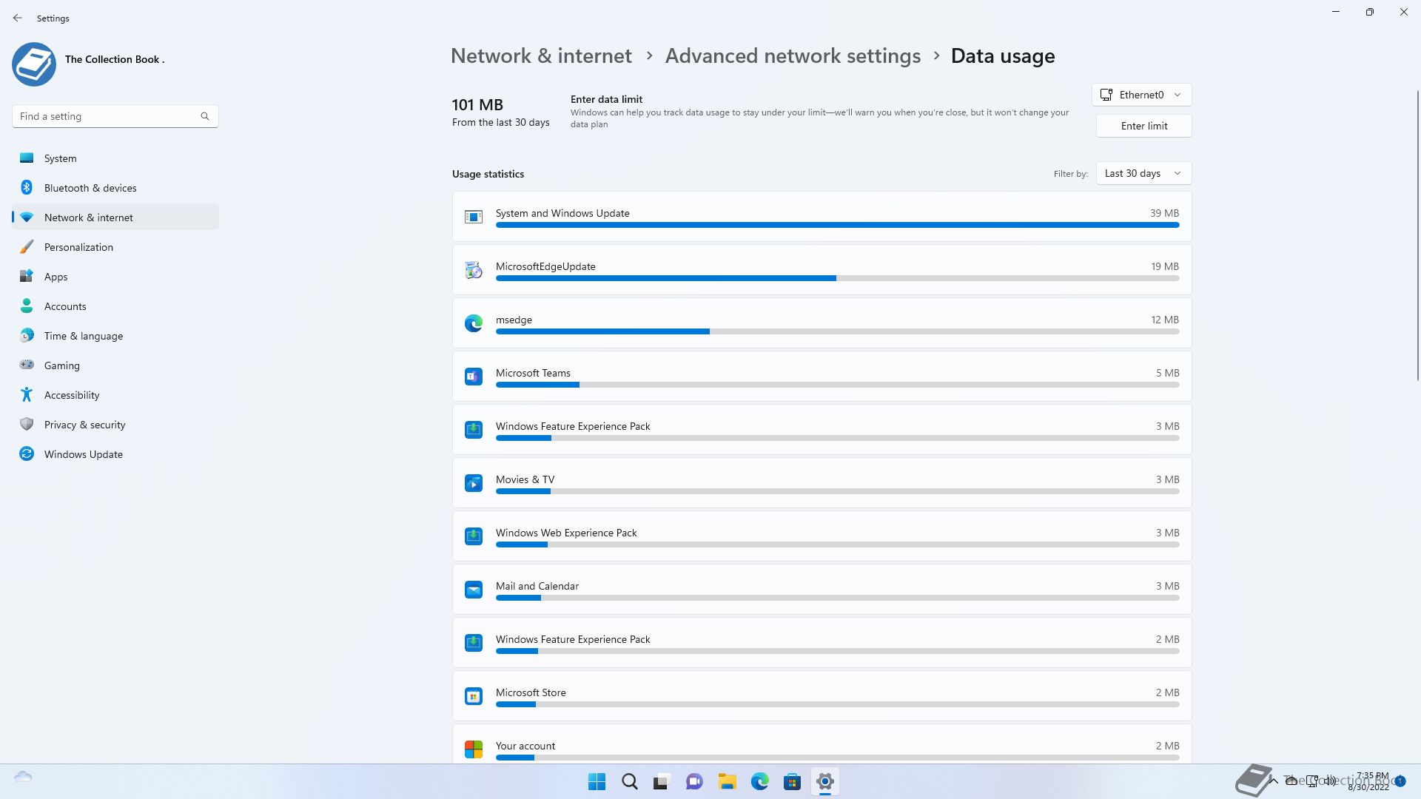
Task: Click the MicrosoftEdgeUpdate app icon
Action: (474, 270)
